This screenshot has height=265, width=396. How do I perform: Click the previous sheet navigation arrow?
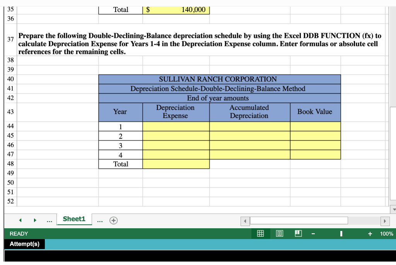point(20,220)
